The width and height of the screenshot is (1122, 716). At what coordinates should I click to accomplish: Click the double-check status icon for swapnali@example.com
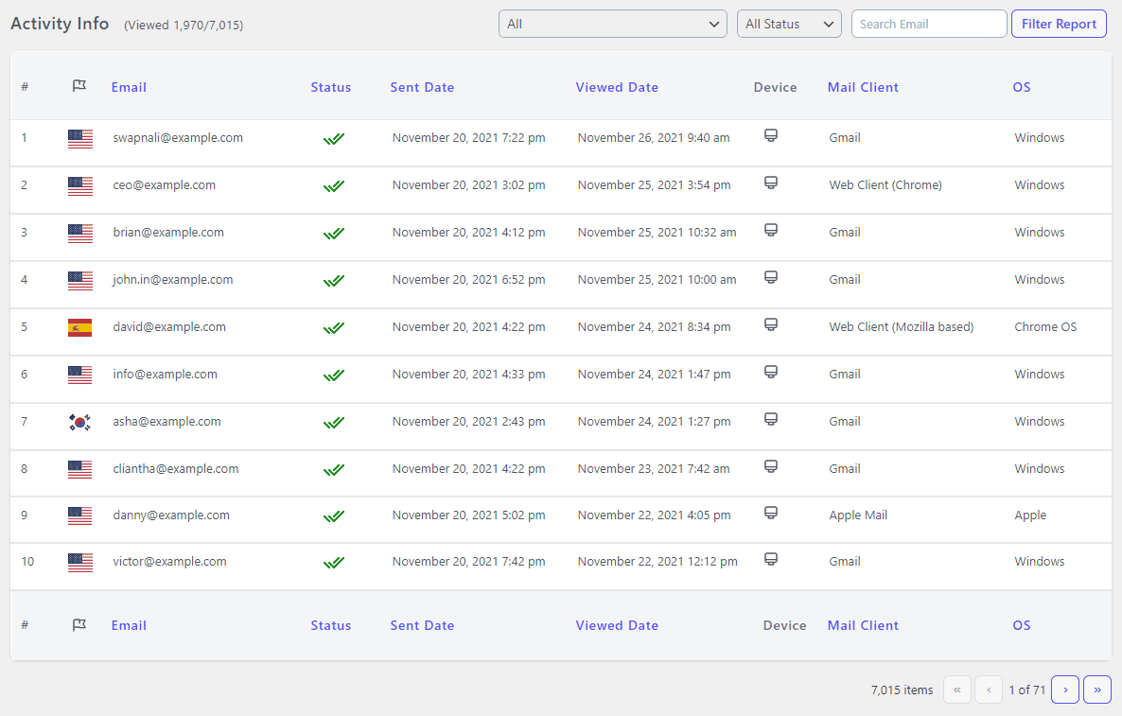333,139
